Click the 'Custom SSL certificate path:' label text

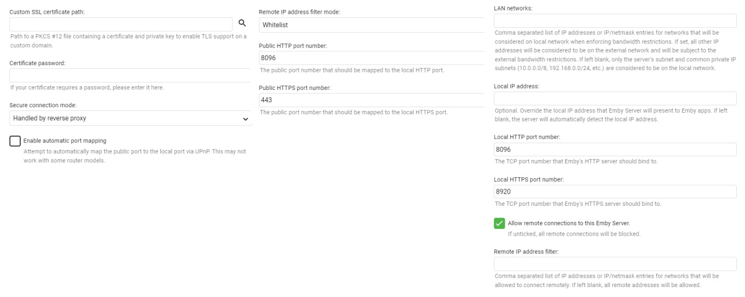coord(47,12)
